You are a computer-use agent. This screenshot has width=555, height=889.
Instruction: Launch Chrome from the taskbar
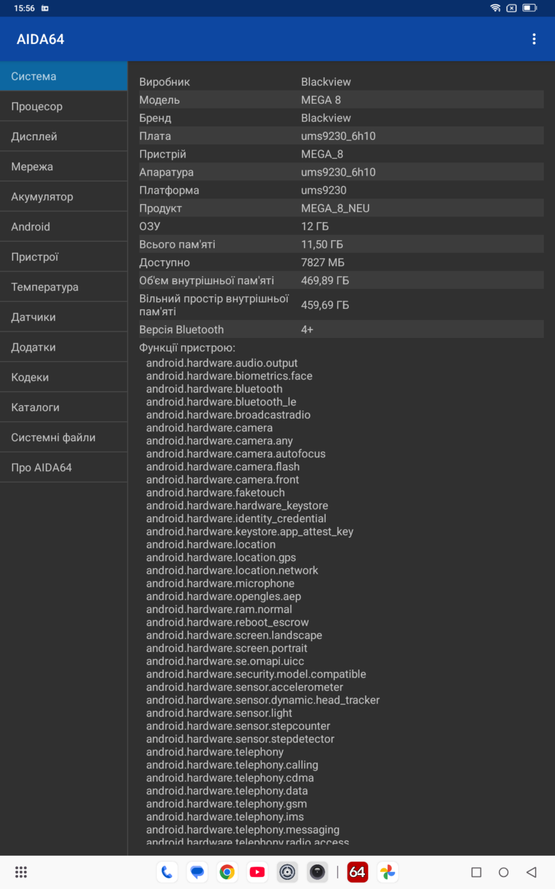pos(227,872)
